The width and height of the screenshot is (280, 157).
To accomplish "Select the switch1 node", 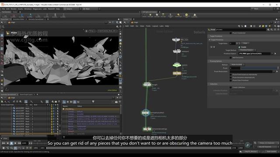I will (x=177, y=65).
